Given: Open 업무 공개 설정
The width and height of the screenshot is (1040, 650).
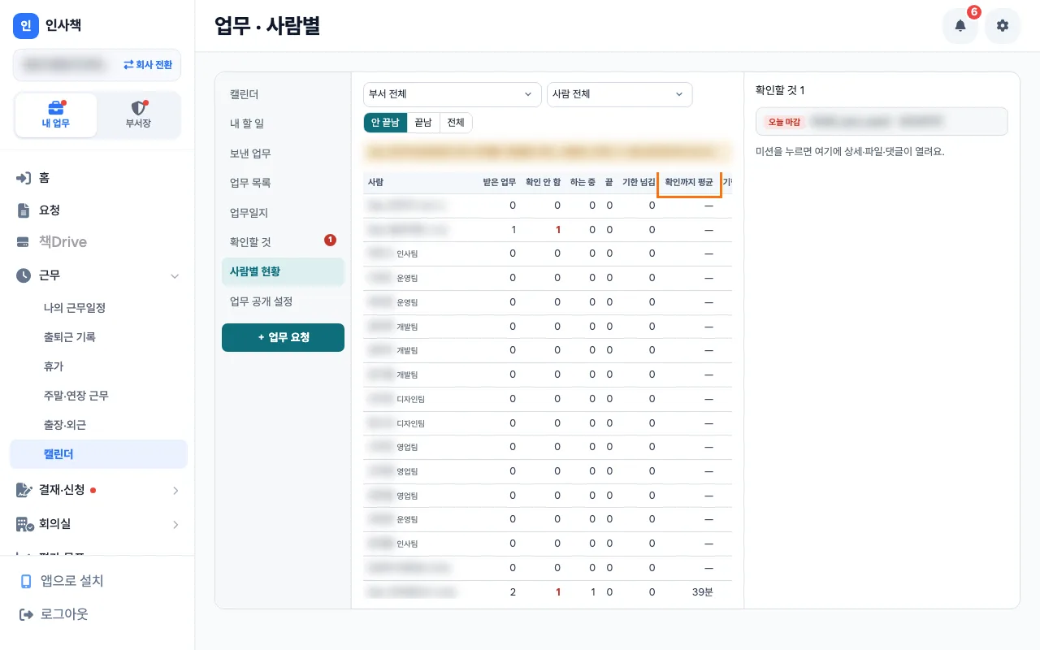Looking at the screenshot, I should pos(283,301).
